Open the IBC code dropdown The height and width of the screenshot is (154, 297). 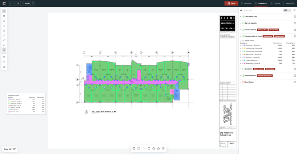click(x=287, y=10)
